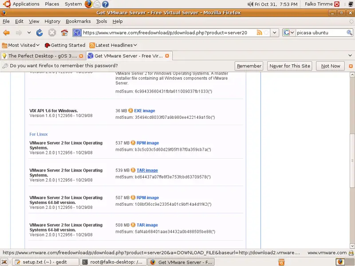355x266 pixels.
Task: Open the Tools menu
Action: pyautogui.click(x=102, y=21)
